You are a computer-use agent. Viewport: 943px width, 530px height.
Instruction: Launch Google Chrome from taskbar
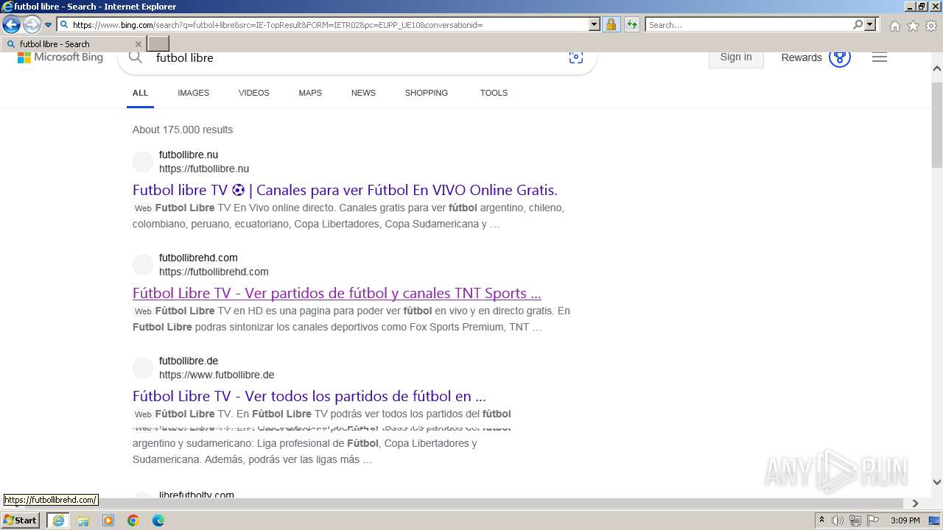133,520
